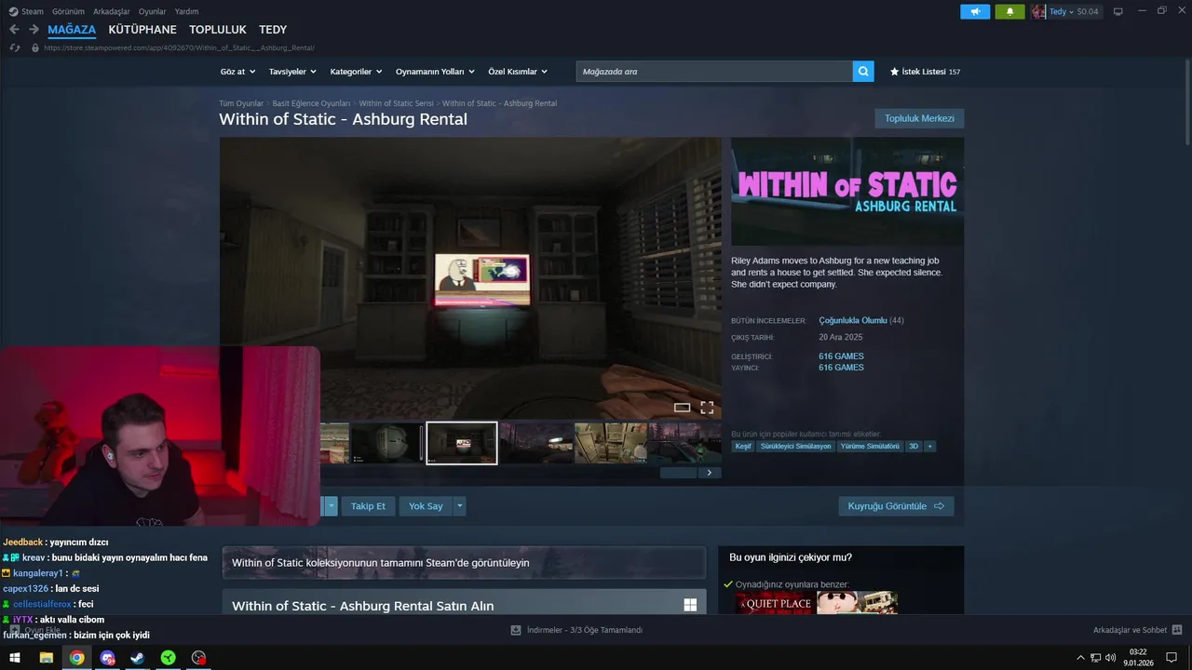Open Steam from the taskbar

pos(137,658)
